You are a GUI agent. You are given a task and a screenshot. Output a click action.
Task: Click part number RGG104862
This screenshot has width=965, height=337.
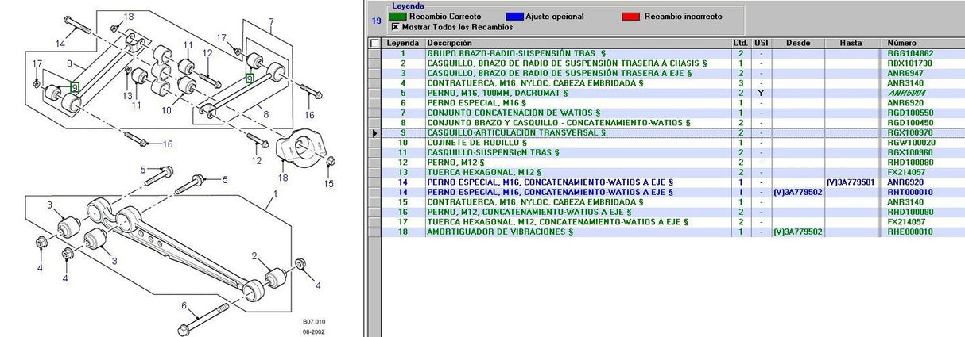click(x=910, y=53)
